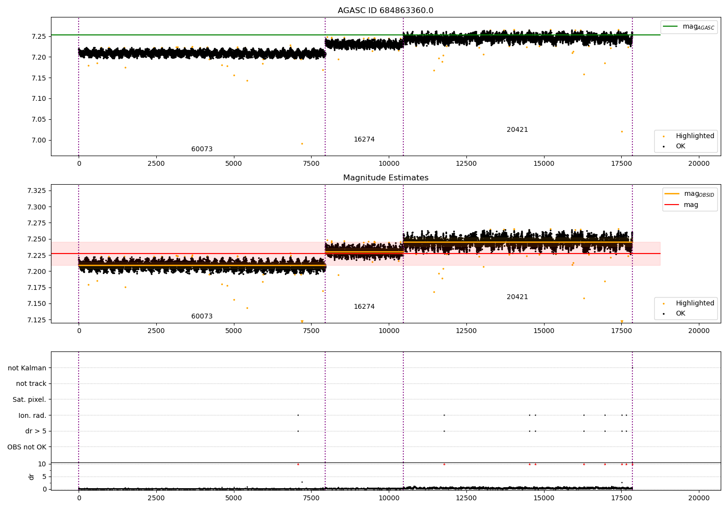Click the orange outlier near 6.99 in the AGASC ID plot

[302, 143]
